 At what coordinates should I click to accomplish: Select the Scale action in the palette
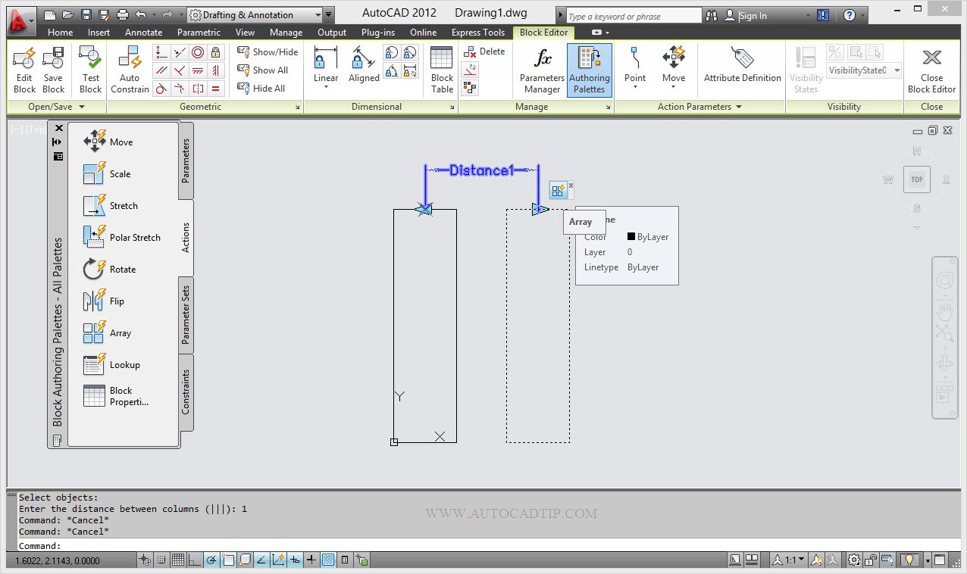point(106,173)
